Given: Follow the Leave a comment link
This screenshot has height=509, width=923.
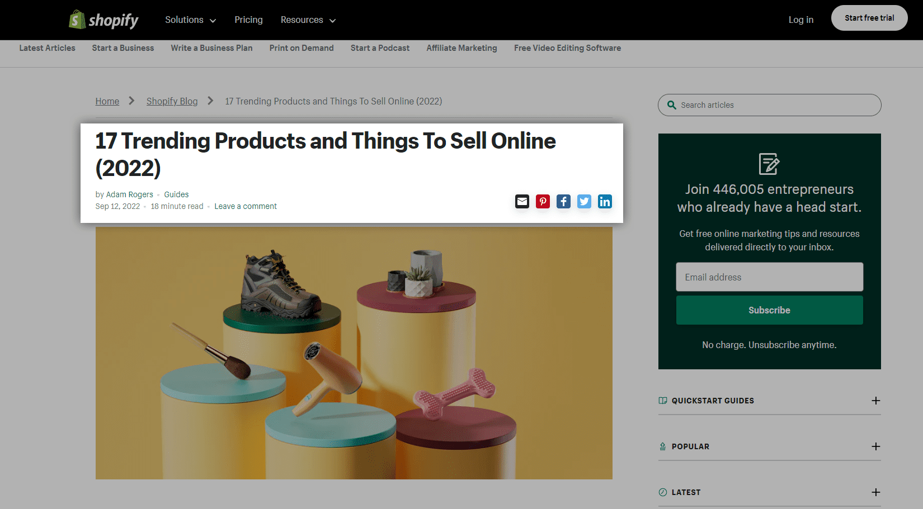Looking at the screenshot, I should (246, 206).
